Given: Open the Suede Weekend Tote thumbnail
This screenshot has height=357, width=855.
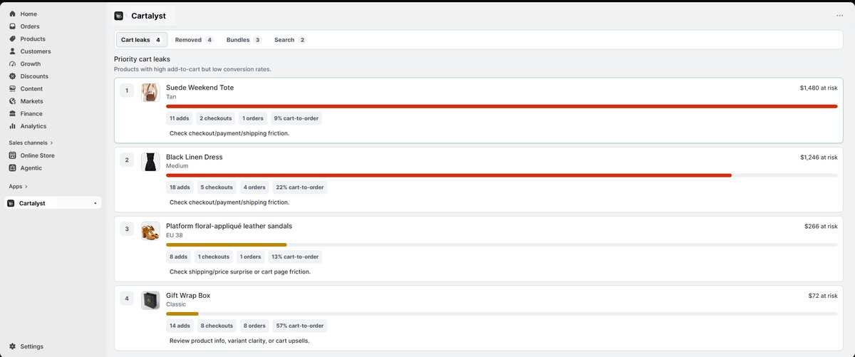Looking at the screenshot, I should pos(150,92).
